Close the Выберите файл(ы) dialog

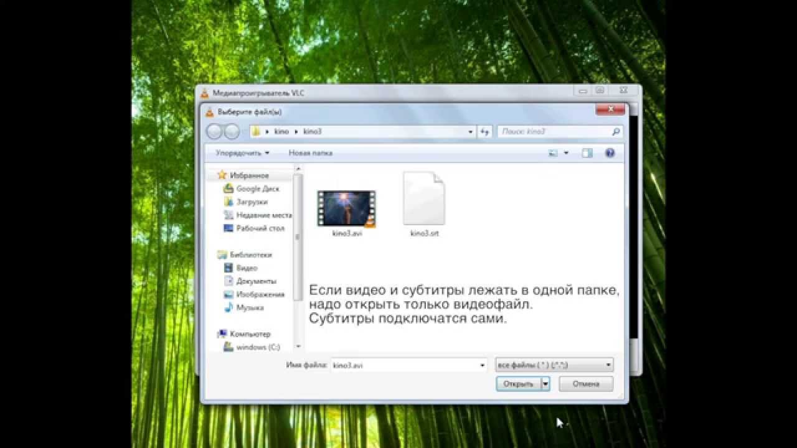tap(611, 110)
